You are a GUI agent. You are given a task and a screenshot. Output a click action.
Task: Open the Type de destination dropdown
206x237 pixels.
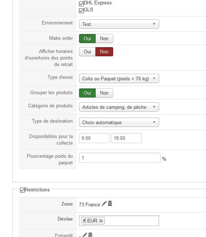coord(119,122)
